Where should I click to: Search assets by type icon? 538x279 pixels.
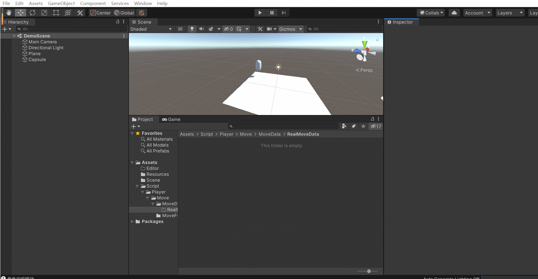click(x=344, y=126)
